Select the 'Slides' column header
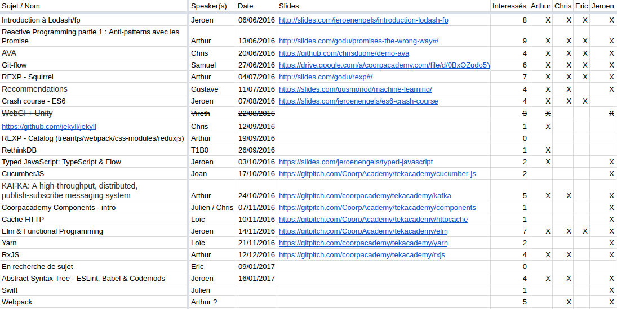 pos(384,6)
